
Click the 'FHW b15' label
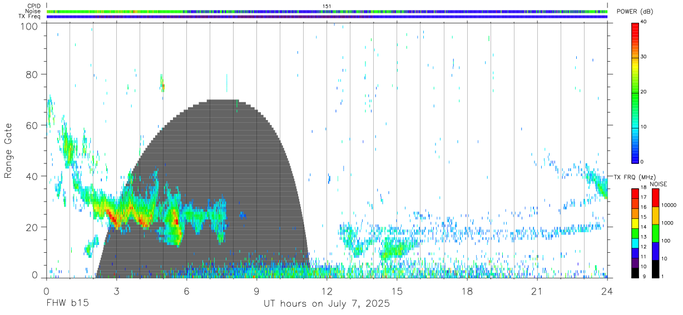[x=67, y=304]
